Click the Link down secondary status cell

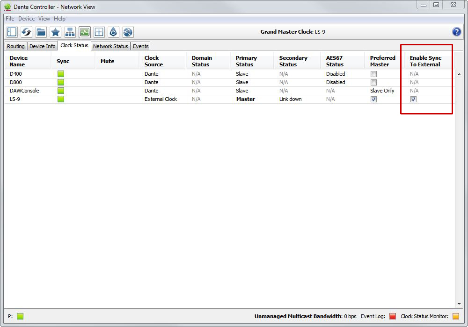coord(291,99)
